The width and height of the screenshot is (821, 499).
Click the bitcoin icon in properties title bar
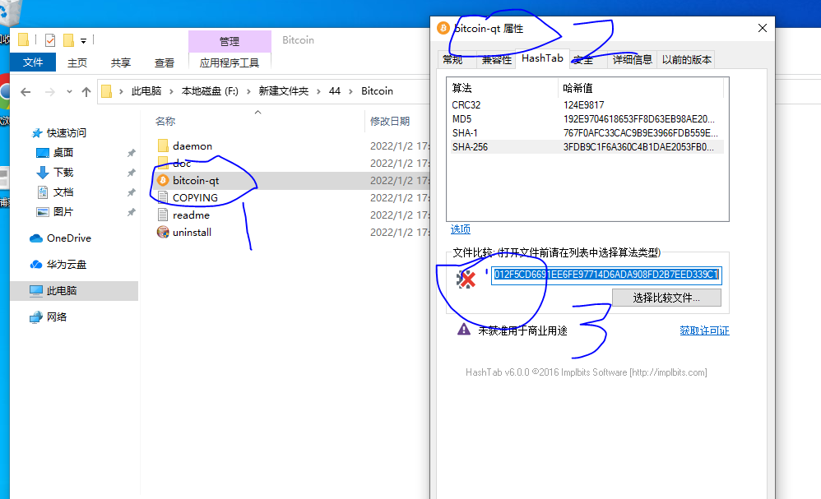[443, 28]
